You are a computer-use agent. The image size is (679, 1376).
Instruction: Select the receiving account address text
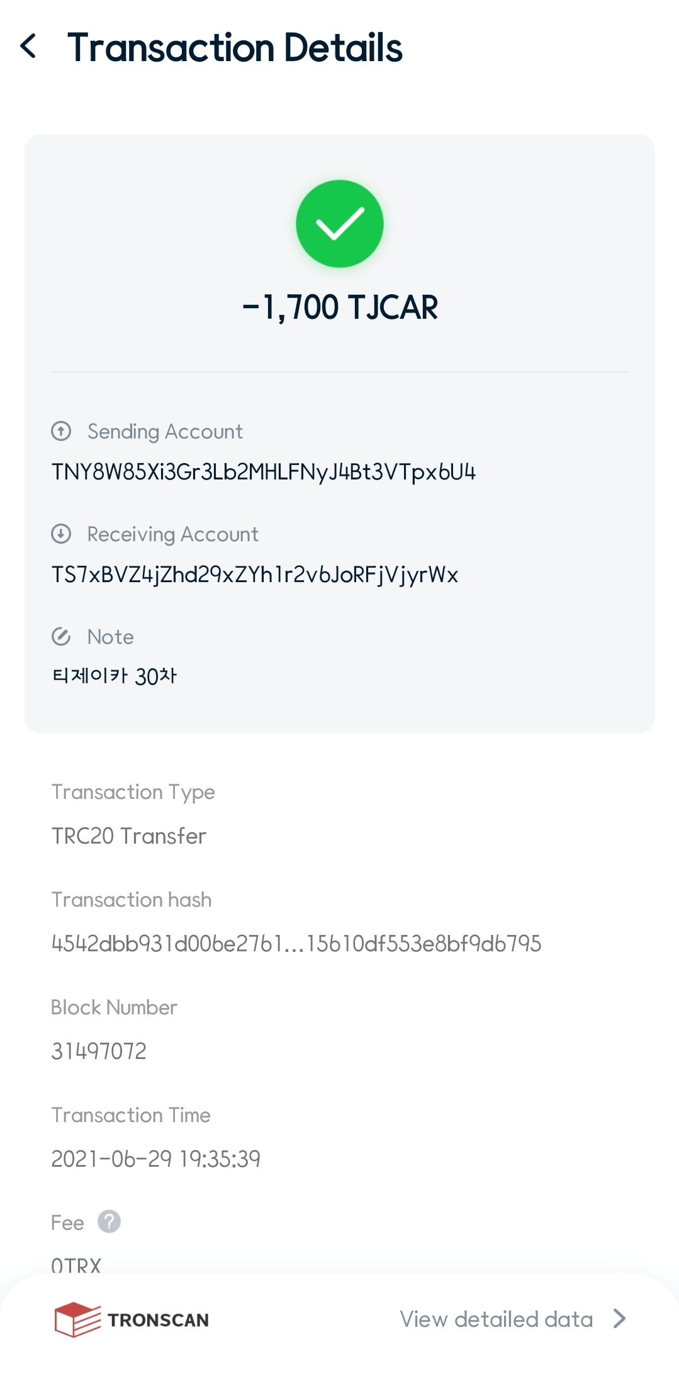pos(254,575)
